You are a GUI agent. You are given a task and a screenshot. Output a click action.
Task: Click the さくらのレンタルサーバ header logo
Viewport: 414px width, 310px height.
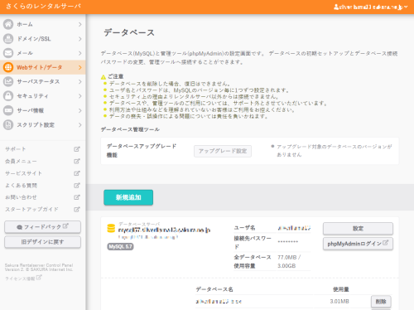coord(43,6)
